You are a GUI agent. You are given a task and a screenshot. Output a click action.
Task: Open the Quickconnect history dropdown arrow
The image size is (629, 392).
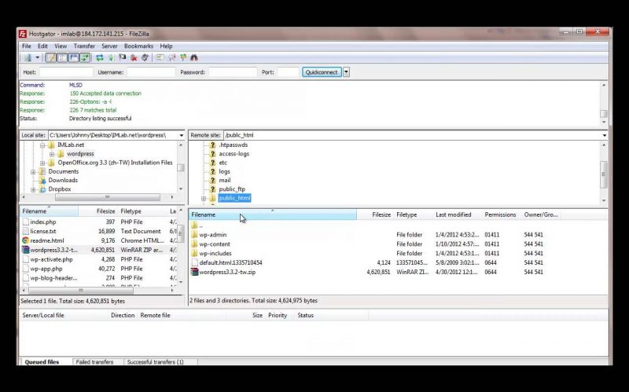pyautogui.click(x=346, y=72)
